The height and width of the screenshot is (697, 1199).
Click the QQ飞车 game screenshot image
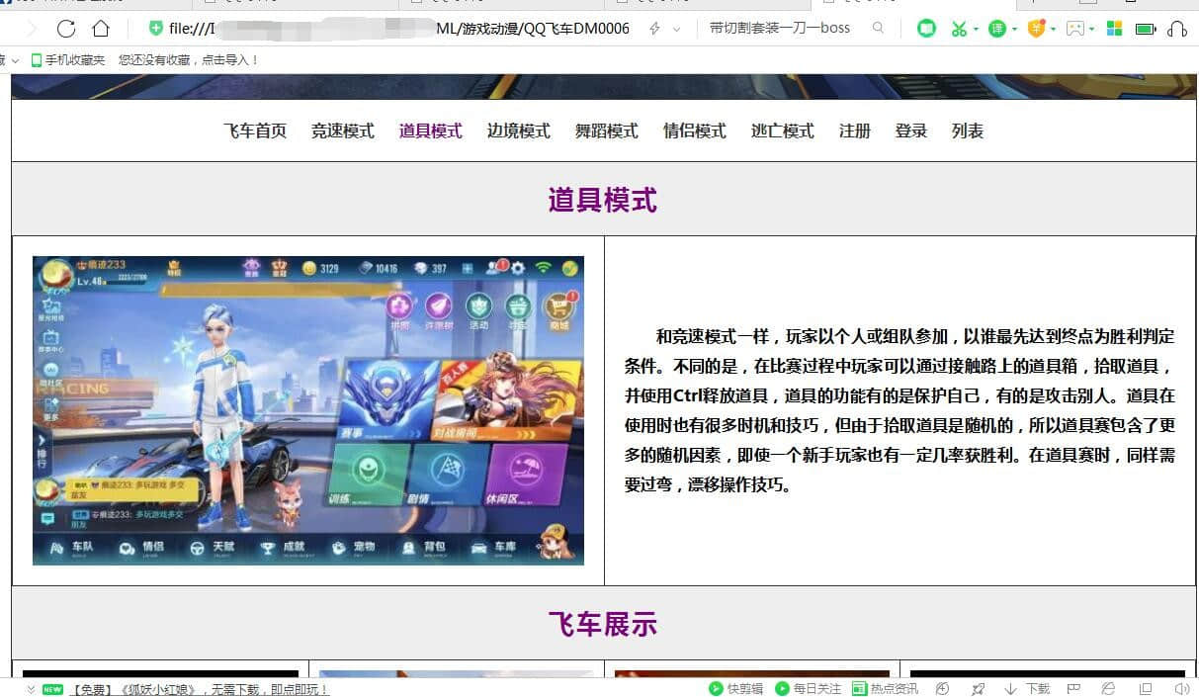tap(308, 410)
